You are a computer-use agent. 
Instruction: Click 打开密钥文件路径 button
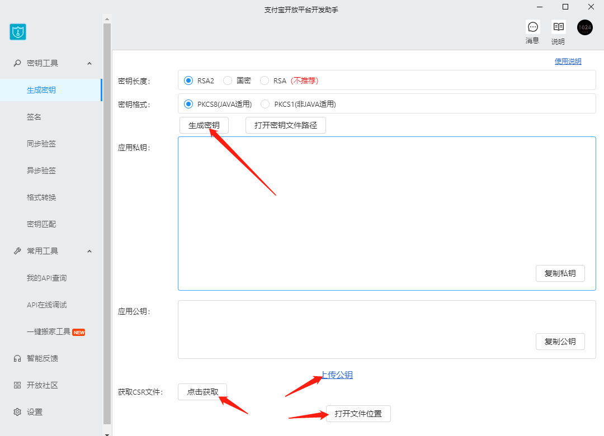(x=286, y=125)
